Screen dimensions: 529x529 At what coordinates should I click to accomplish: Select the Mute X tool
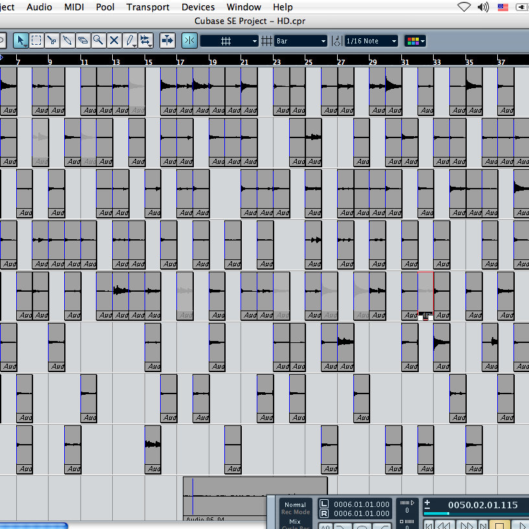[x=114, y=40]
